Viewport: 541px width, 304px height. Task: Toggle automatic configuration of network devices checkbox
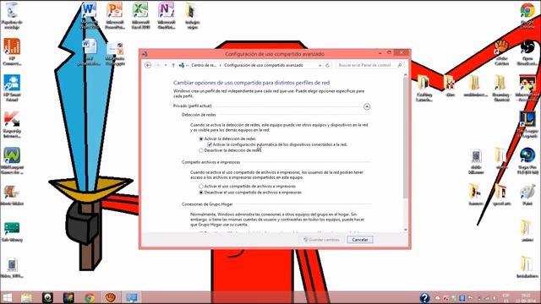pos(210,144)
